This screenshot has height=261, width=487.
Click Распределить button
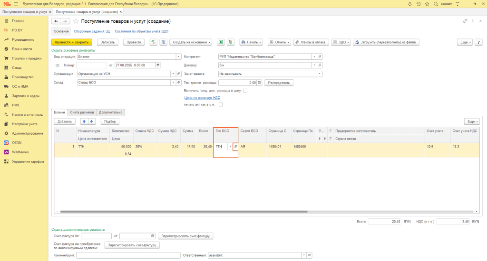279,83
